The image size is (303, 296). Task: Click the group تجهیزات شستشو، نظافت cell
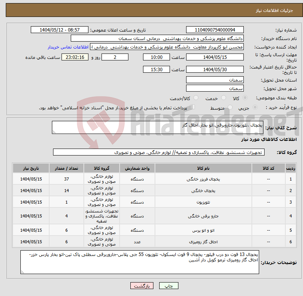(102, 216)
